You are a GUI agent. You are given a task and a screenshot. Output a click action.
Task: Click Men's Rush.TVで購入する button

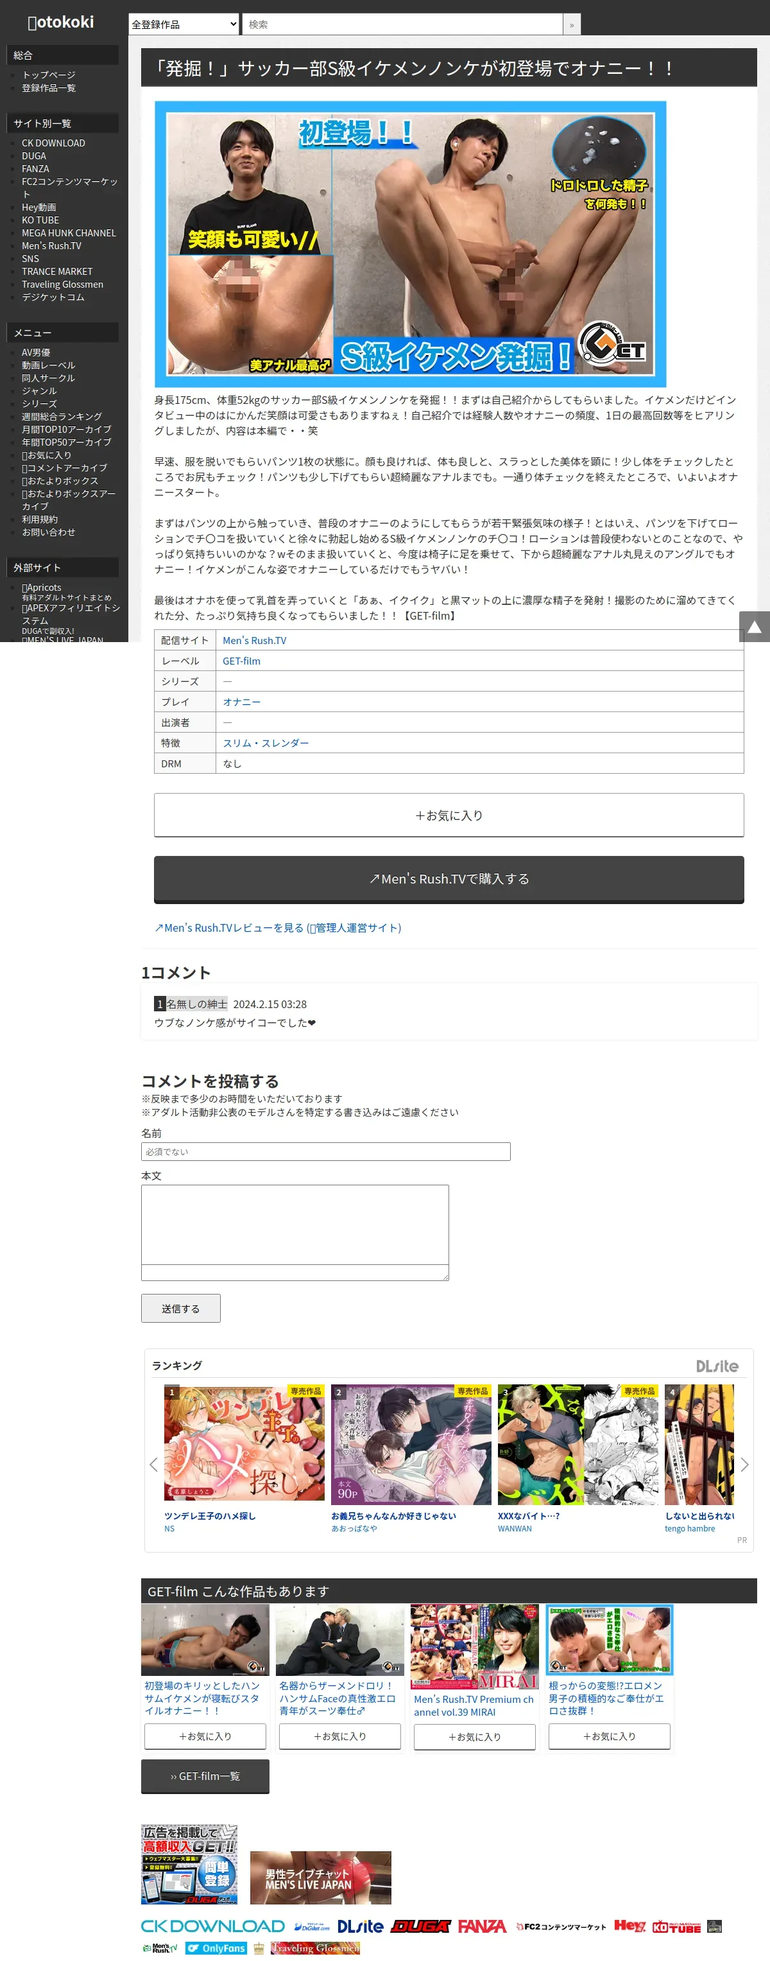[x=449, y=879]
